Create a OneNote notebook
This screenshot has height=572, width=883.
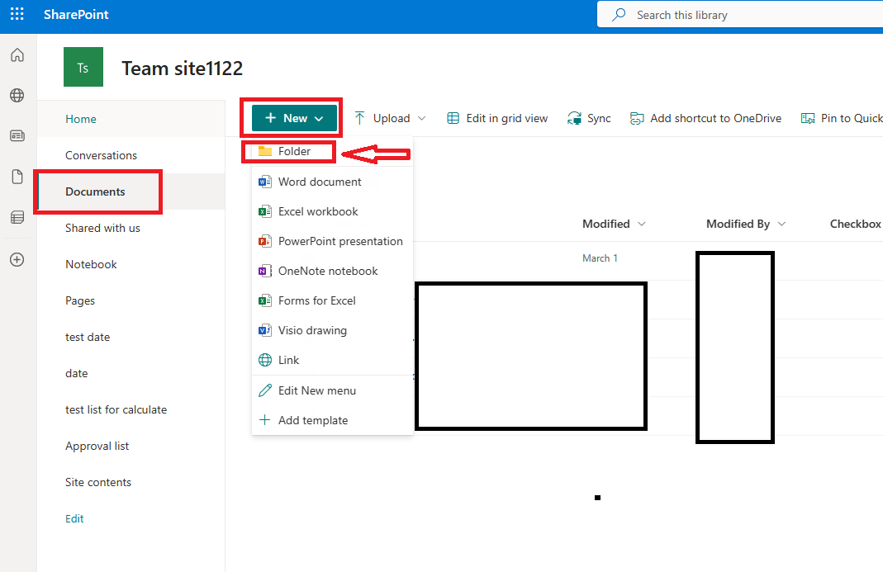[x=325, y=271]
